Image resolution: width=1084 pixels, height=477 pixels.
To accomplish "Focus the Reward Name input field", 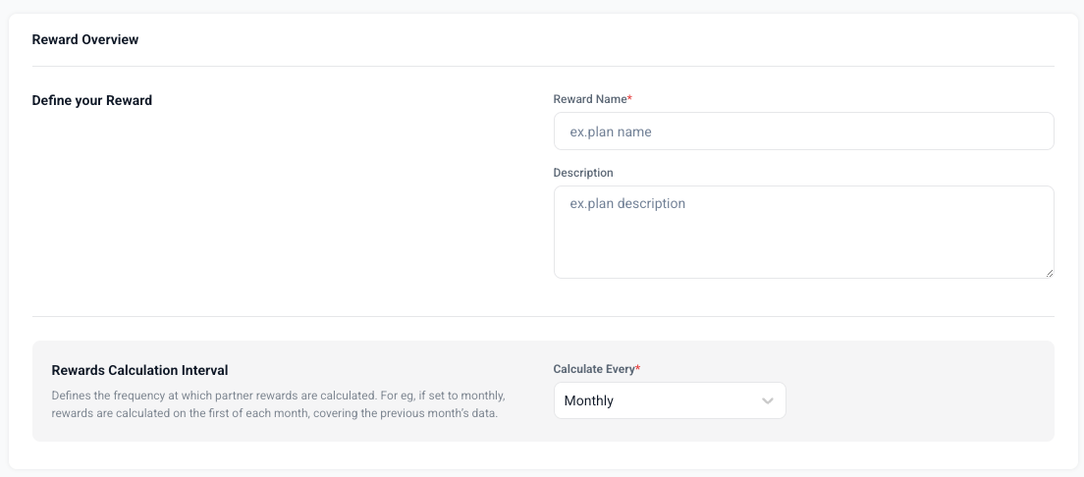I will [803, 132].
